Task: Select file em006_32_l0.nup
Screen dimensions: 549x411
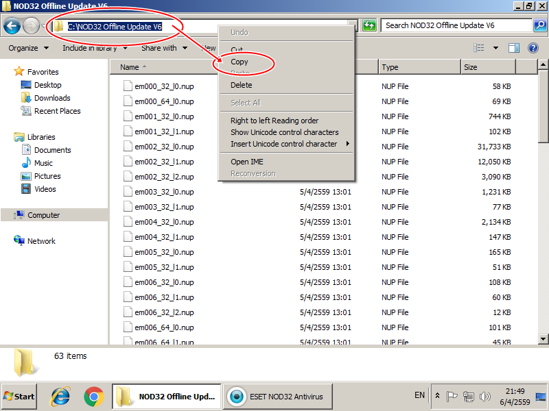Action: click(x=164, y=282)
